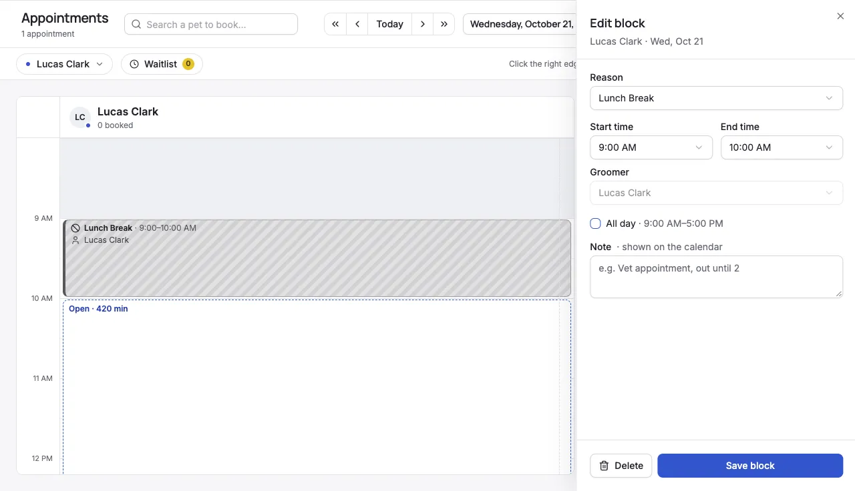Open the disabled Groomer dropdown
Image resolution: width=855 pixels, height=491 pixels.
pos(716,193)
